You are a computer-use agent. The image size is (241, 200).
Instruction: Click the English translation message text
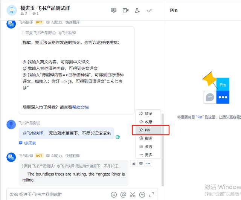[x=73, y=177]
